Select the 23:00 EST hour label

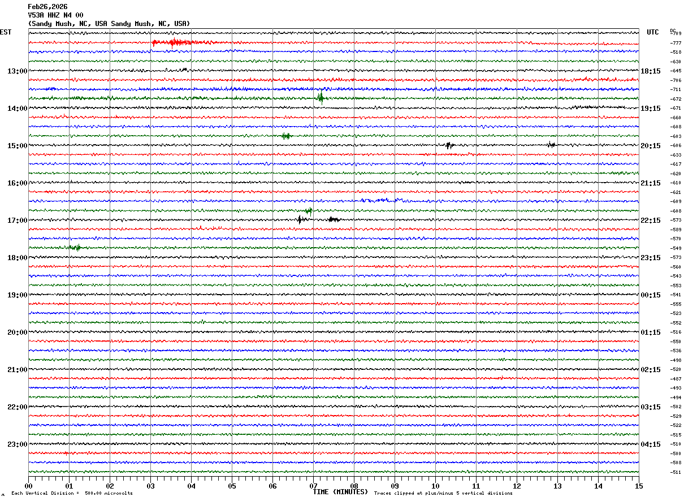tap(18, 444)
